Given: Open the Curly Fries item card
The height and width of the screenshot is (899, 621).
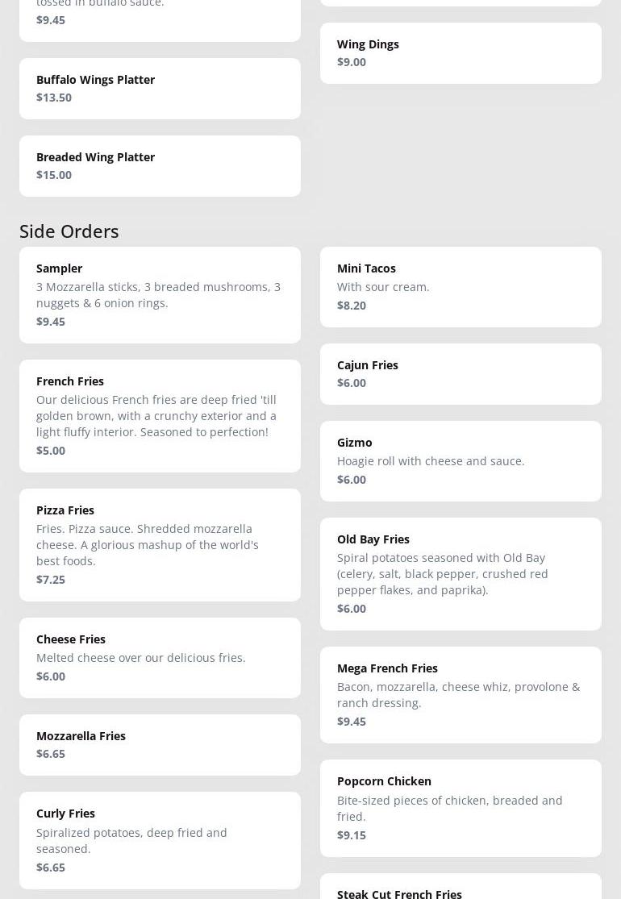Looking at the screenshot, I should (x=160, y=840).
